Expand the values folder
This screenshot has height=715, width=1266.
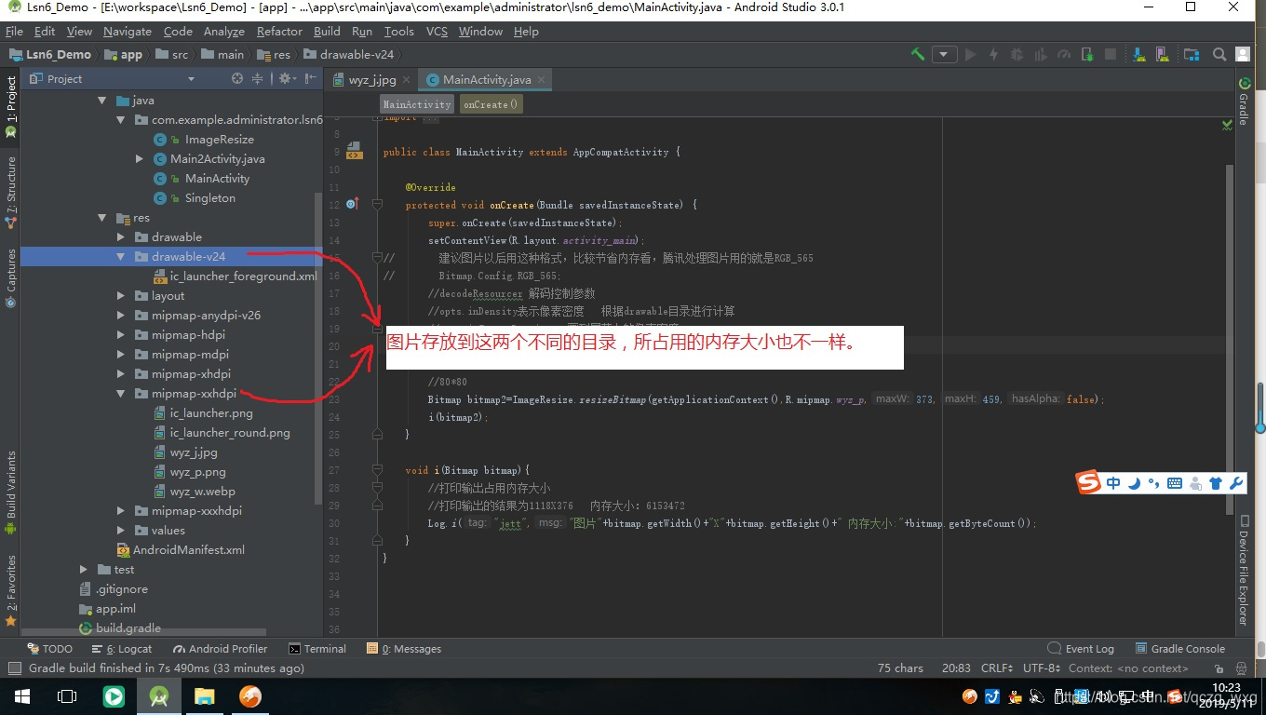coord(121,531)
